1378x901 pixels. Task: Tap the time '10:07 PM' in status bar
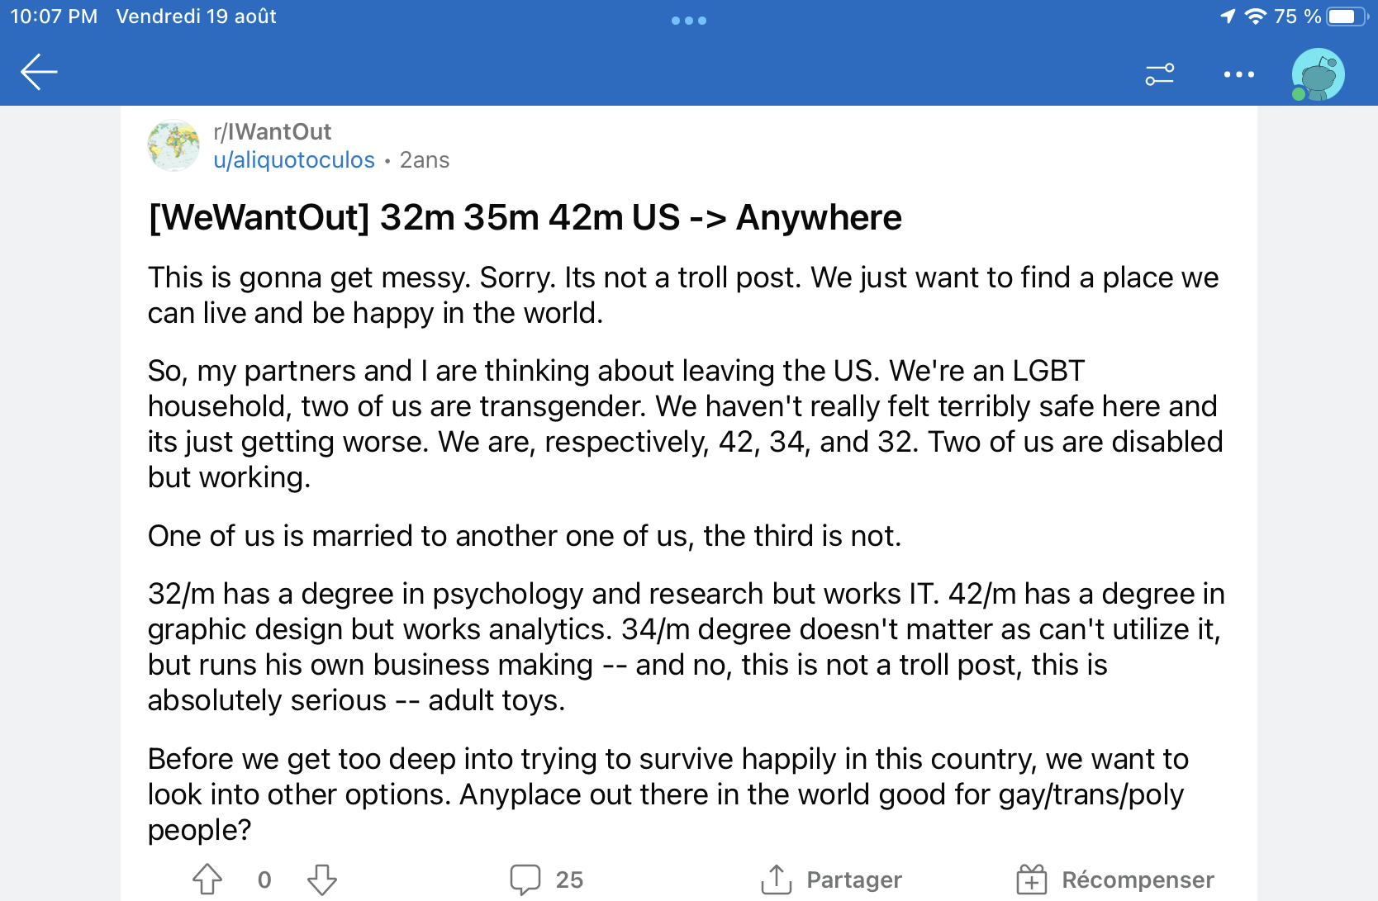click(54, 17)
